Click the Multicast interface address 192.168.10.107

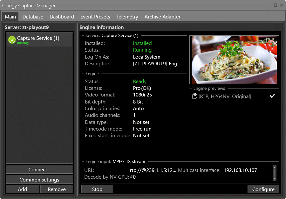click(241, 170)
